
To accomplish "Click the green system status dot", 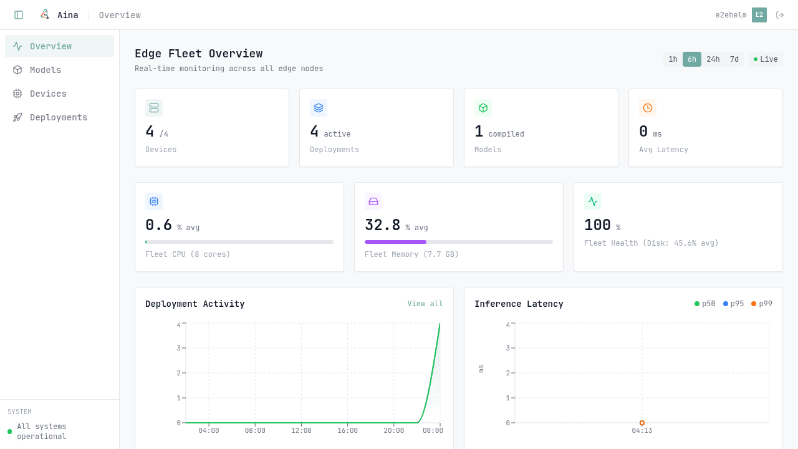I will tap(9, 432).
